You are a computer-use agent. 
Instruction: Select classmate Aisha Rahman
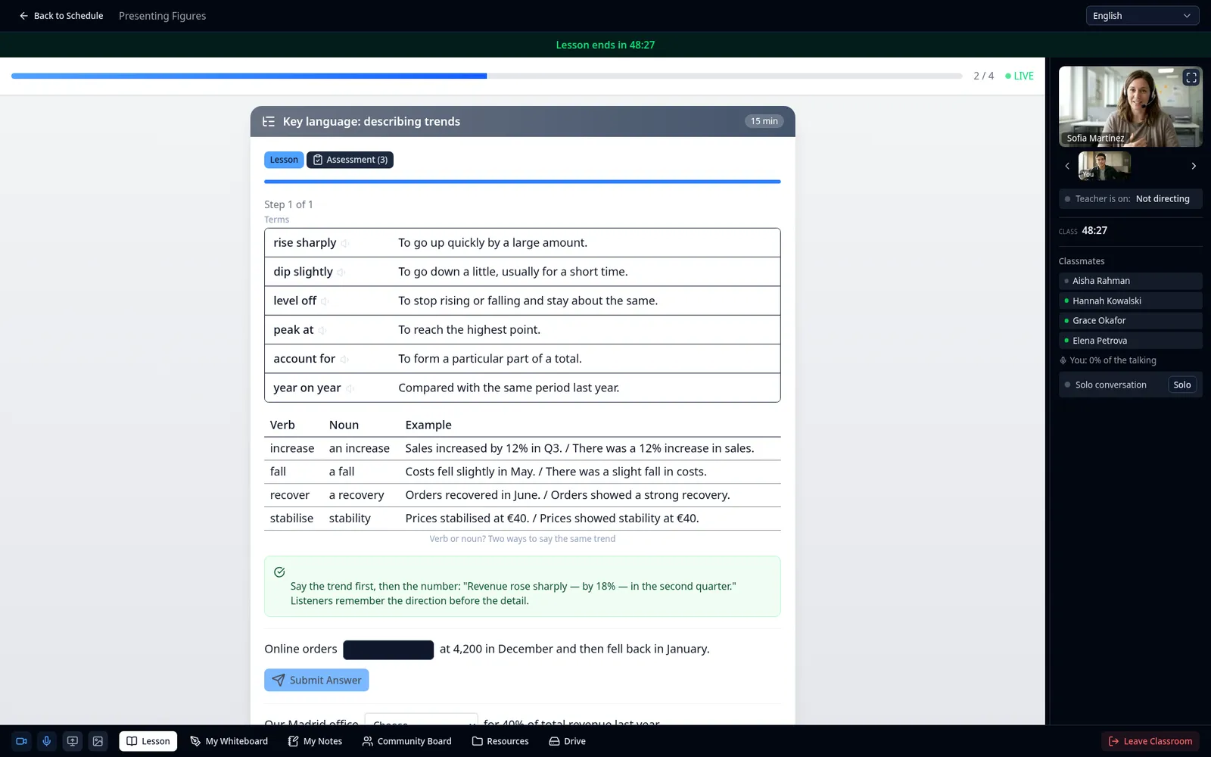point(1131,281)
